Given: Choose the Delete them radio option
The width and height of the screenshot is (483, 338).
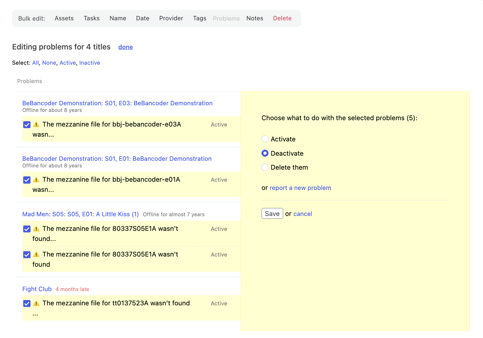Looking at the screenshot, I should [x=265, y=167].
